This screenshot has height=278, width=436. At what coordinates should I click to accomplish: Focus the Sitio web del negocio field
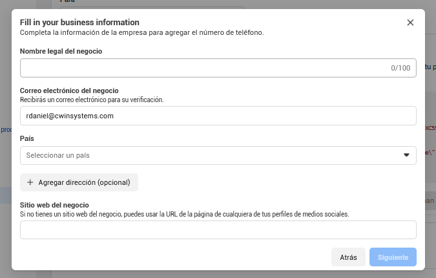[x=218, y=230]
